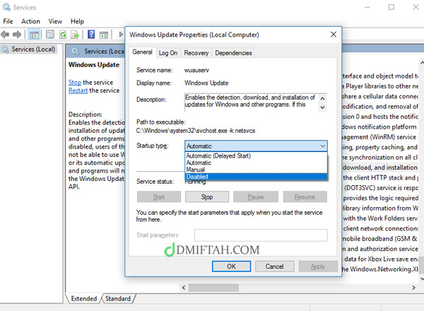
Task: Click horizontal scrollbar right arrow in services list
Action: pyautogui.click(x=413, y=288)
